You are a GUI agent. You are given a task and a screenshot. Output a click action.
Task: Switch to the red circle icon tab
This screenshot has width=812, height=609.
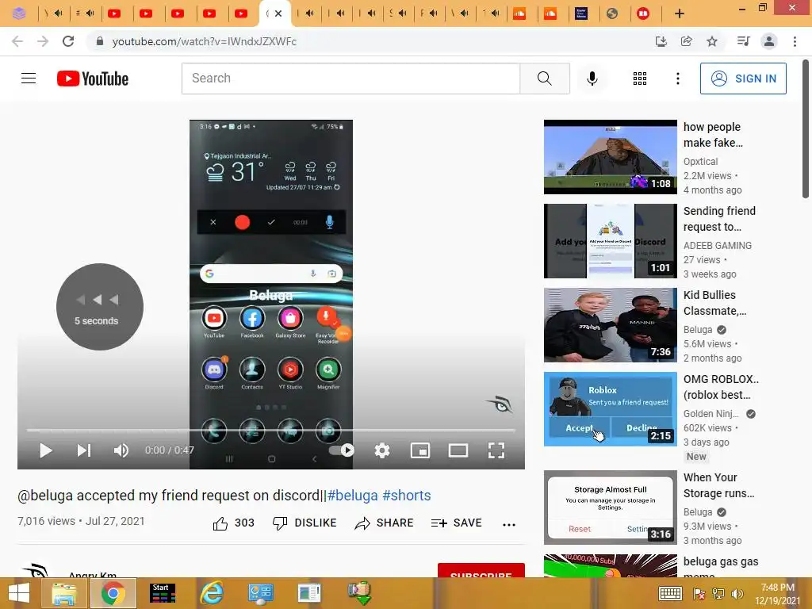point(643,13)
